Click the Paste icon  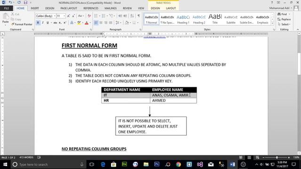[x=5, y=17]
